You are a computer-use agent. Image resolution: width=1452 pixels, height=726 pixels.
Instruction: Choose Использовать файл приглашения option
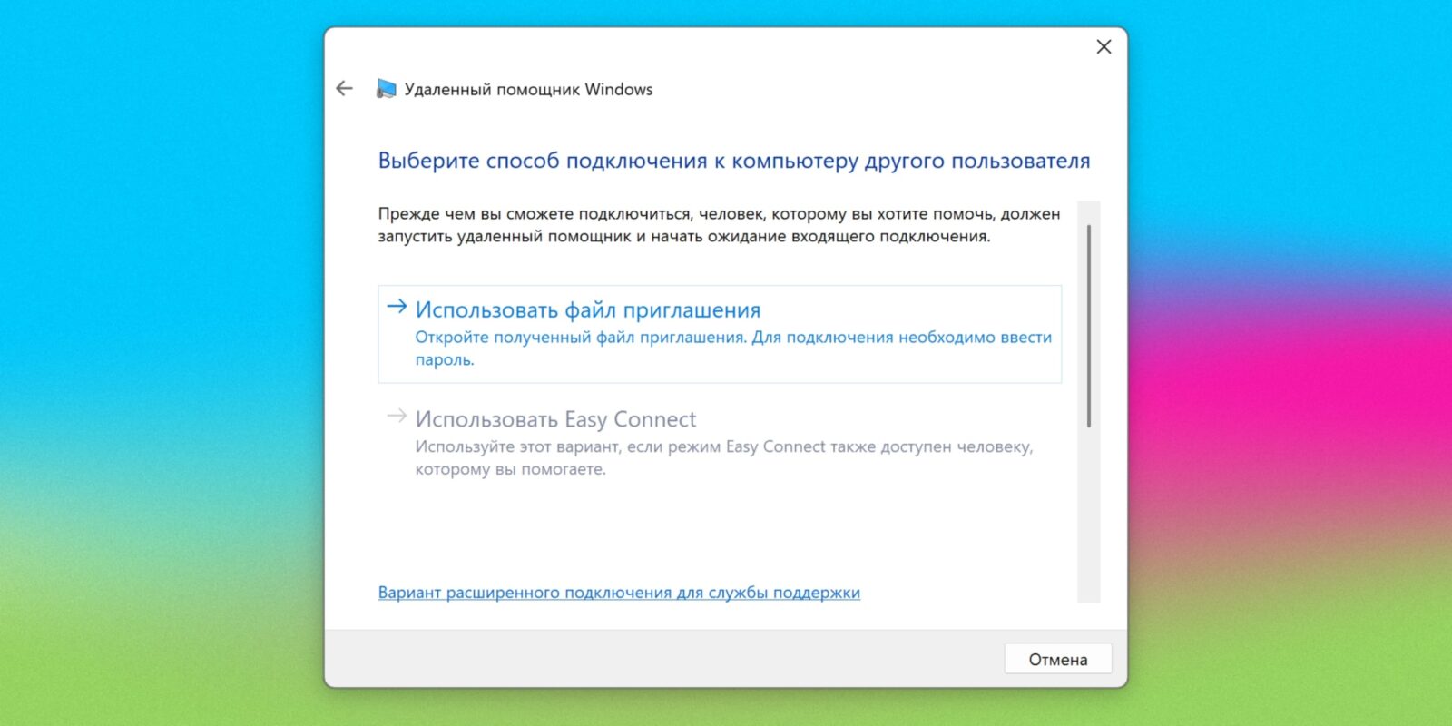pyautogui.click(x=587, y=310)
